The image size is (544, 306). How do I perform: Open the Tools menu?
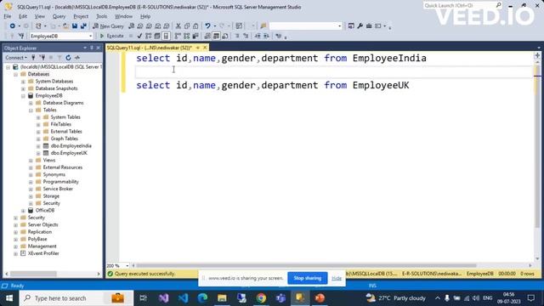(102, 16)
